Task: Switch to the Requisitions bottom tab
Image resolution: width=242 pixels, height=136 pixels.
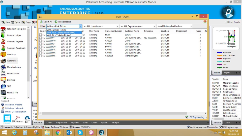Action: (x=62, y=123)
